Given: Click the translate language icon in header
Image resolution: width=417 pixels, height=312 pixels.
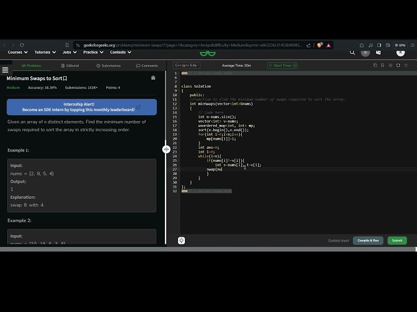Looking at the screenshot, I should click(x=378, y=52).
